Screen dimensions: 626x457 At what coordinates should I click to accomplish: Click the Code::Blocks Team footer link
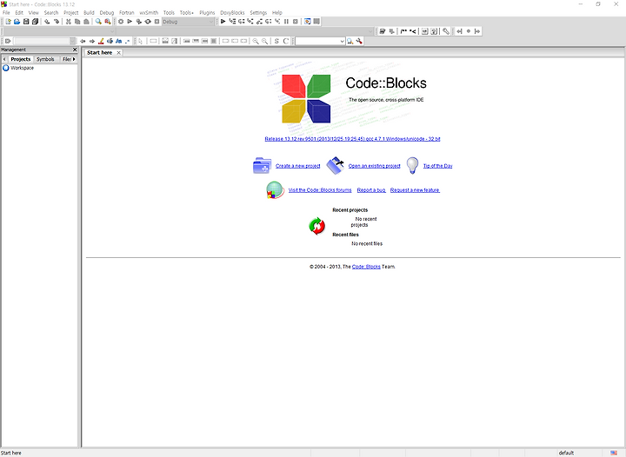tap(366, 267)
